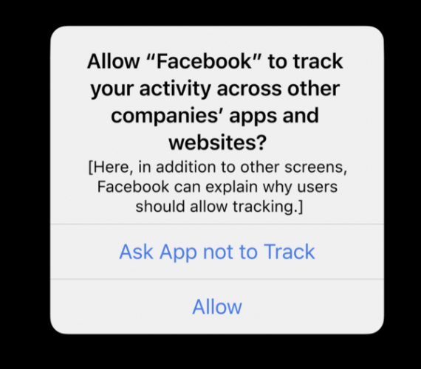Click the bracketed explanation text
The width and height of the screenshot is (421, 369).
pos(217,187)
